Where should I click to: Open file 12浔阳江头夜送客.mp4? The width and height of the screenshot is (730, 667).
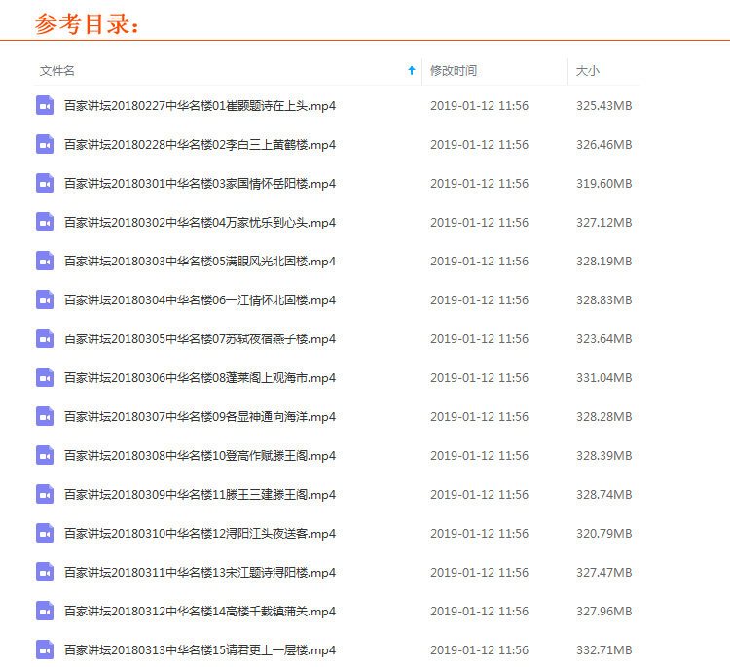click(200, 533)
